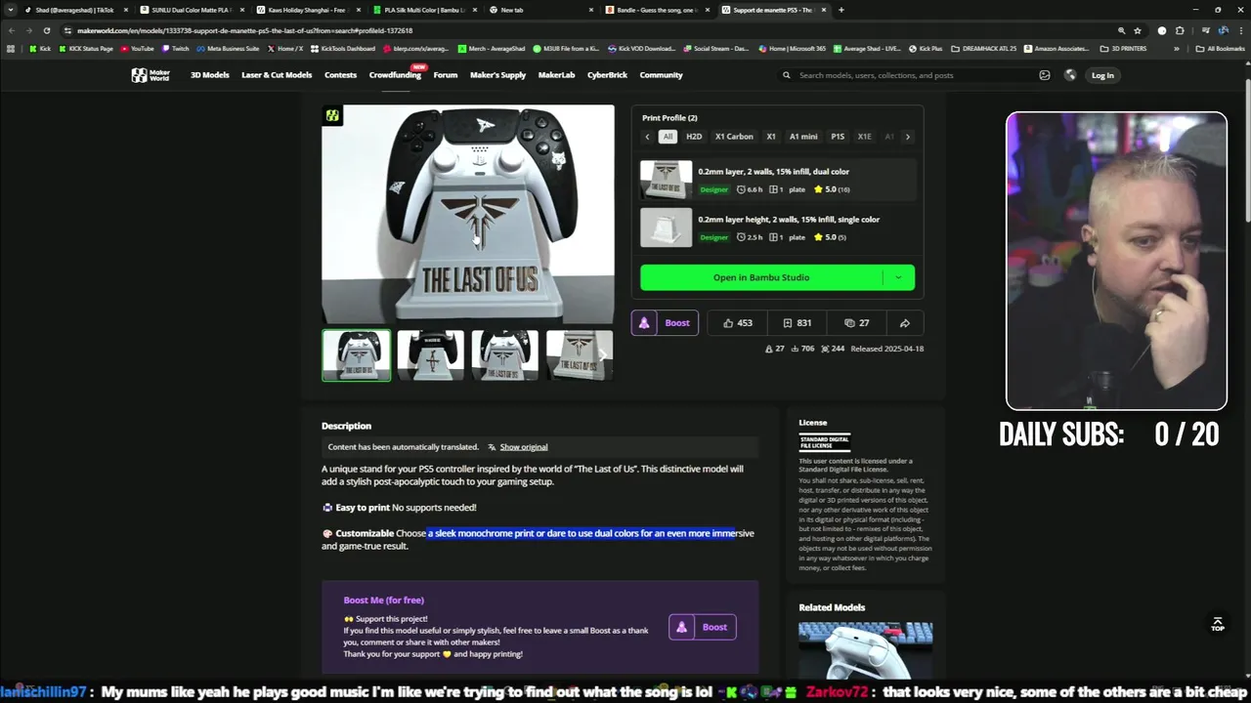Select the dual color print profile

click(778, 180)
